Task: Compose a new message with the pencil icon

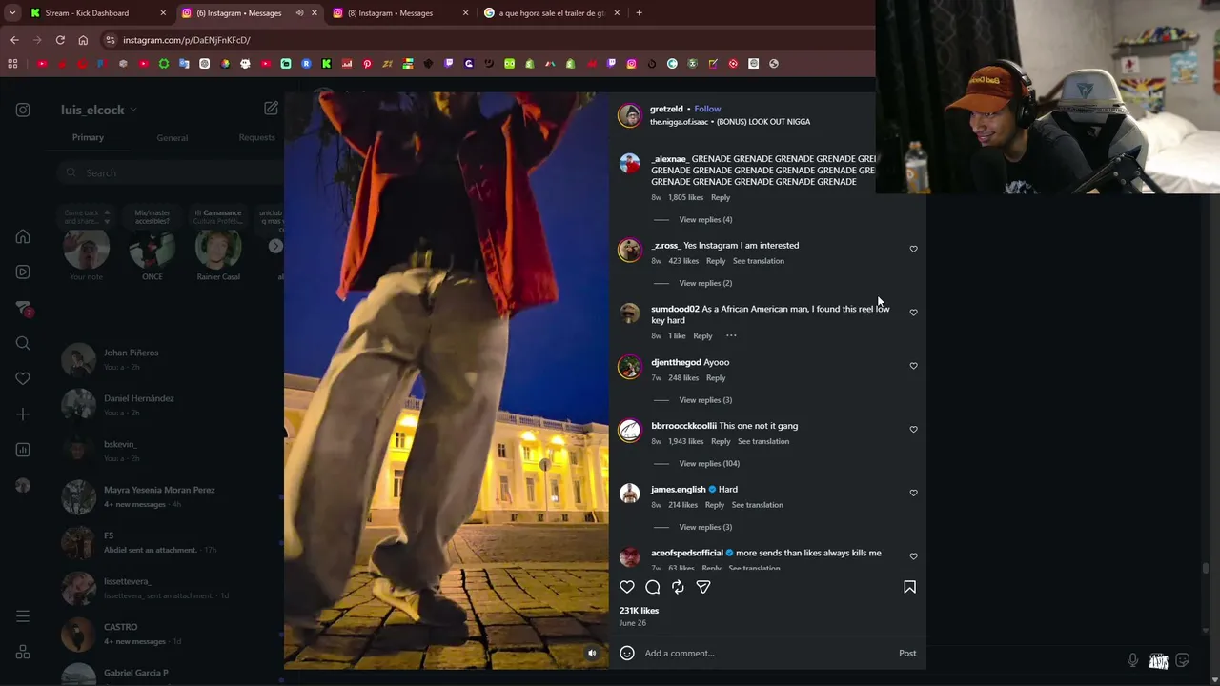Action: point(271,109)
